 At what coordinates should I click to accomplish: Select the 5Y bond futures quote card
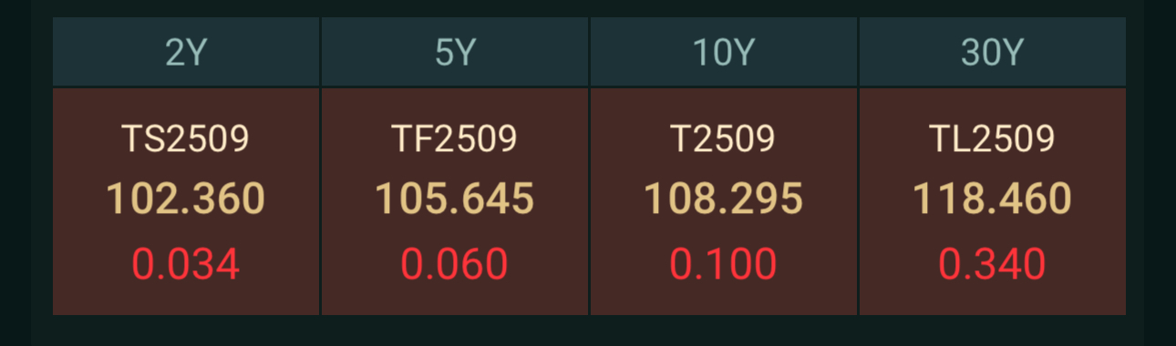pyautogui.click(x=455, y=201)
